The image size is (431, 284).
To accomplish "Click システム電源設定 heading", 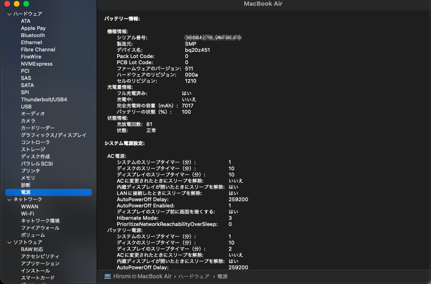I will [x=124, y=143].
